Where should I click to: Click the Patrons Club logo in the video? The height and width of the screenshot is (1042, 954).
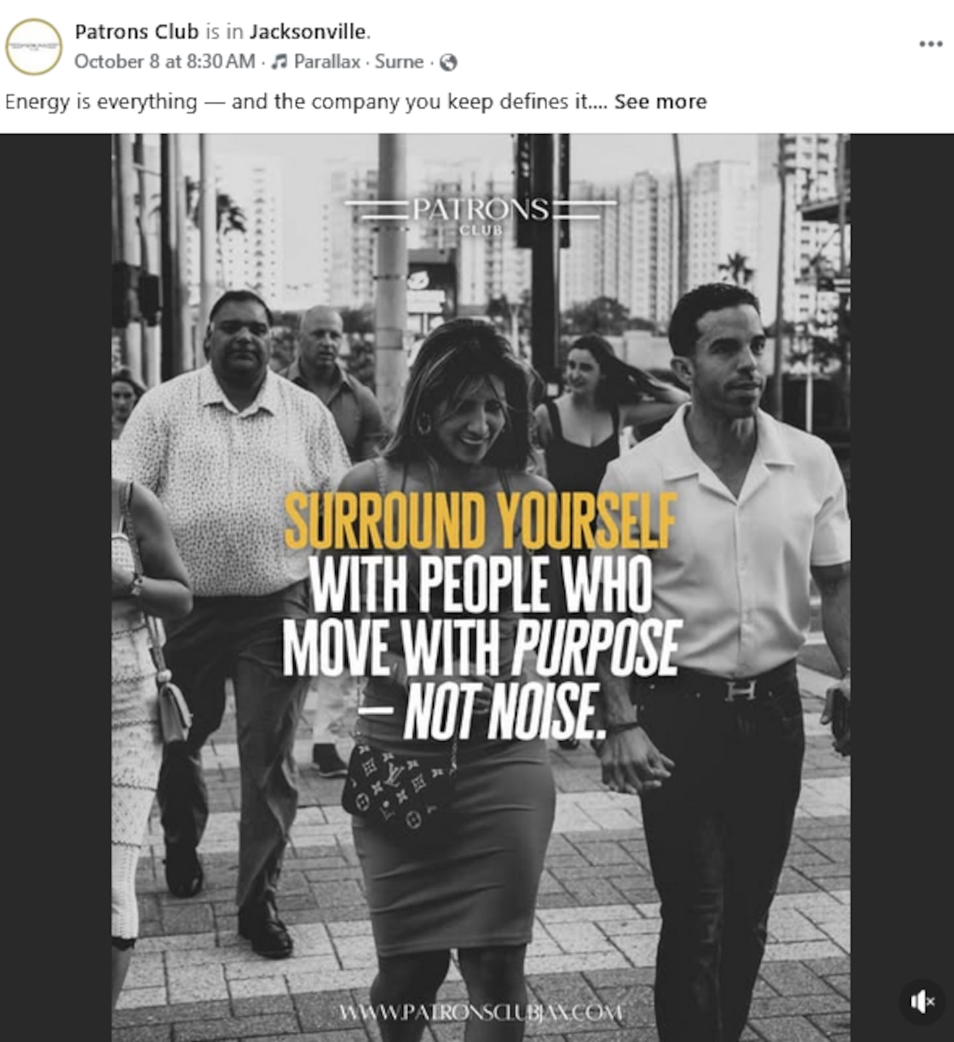482,215
